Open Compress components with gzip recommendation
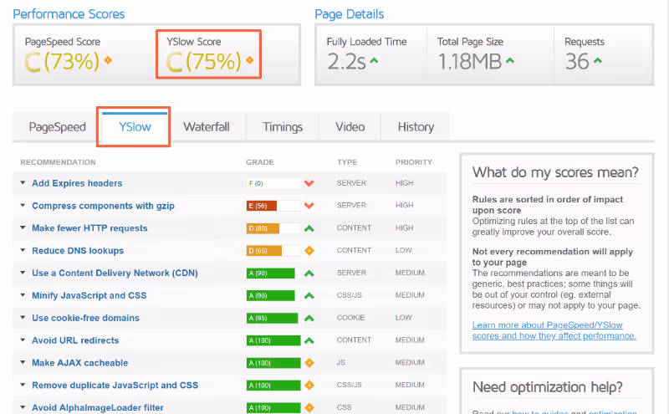Image resolution: width=669 pixels, height=414 pixels. click(103, 206)
